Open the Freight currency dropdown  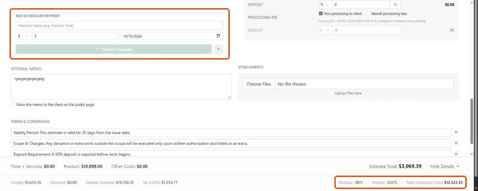pos(325,30)
